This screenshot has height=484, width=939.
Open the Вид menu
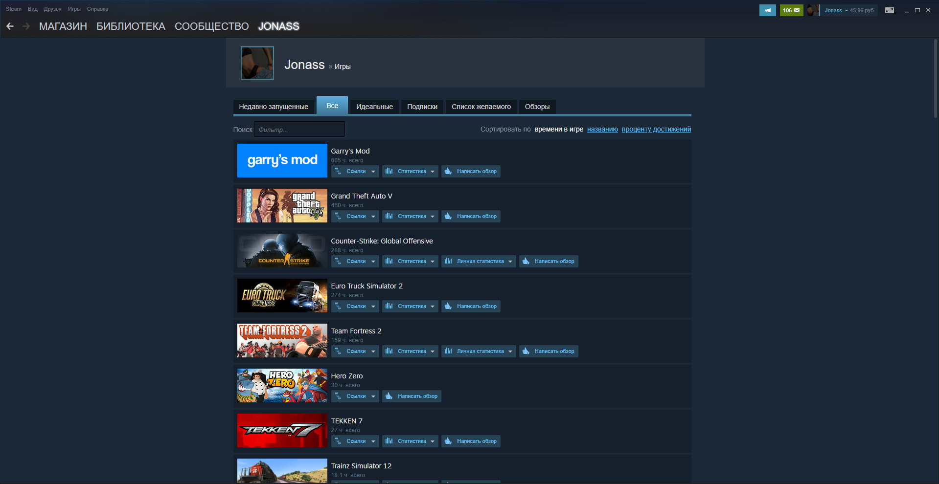point(33,9)
